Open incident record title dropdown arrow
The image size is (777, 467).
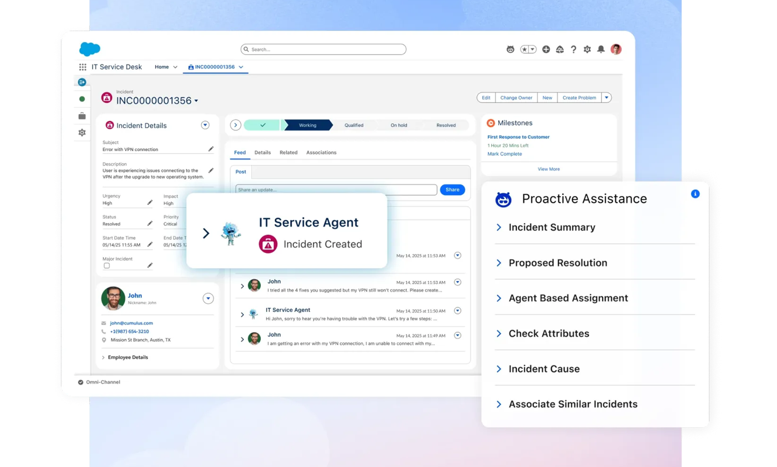pyautogui.click(x=196, y=101)
